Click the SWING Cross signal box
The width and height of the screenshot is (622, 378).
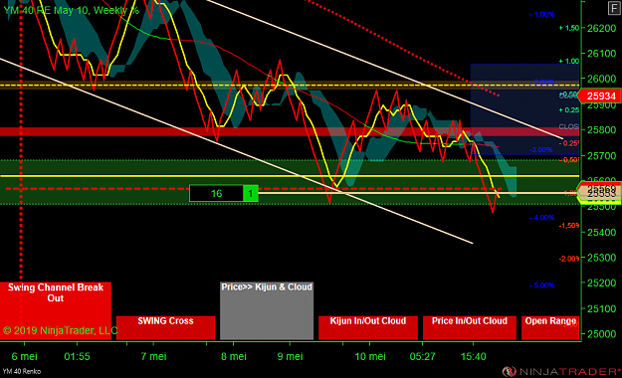(x=165, y=327)
